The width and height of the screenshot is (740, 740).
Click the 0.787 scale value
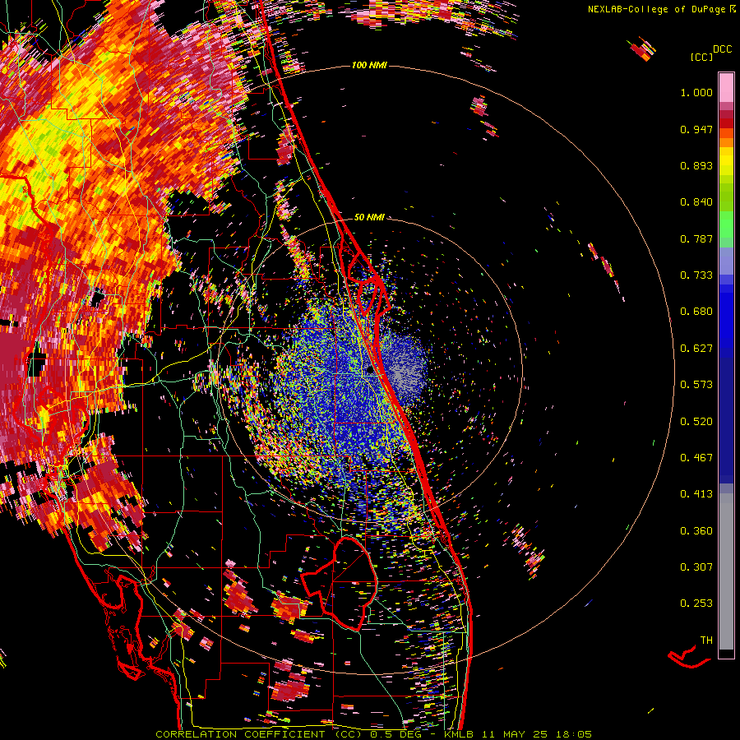point(696,238)
